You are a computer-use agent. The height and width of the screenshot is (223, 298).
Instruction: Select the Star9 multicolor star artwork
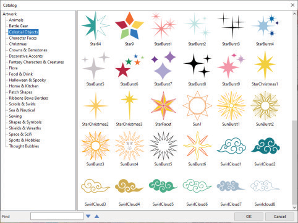129,26
